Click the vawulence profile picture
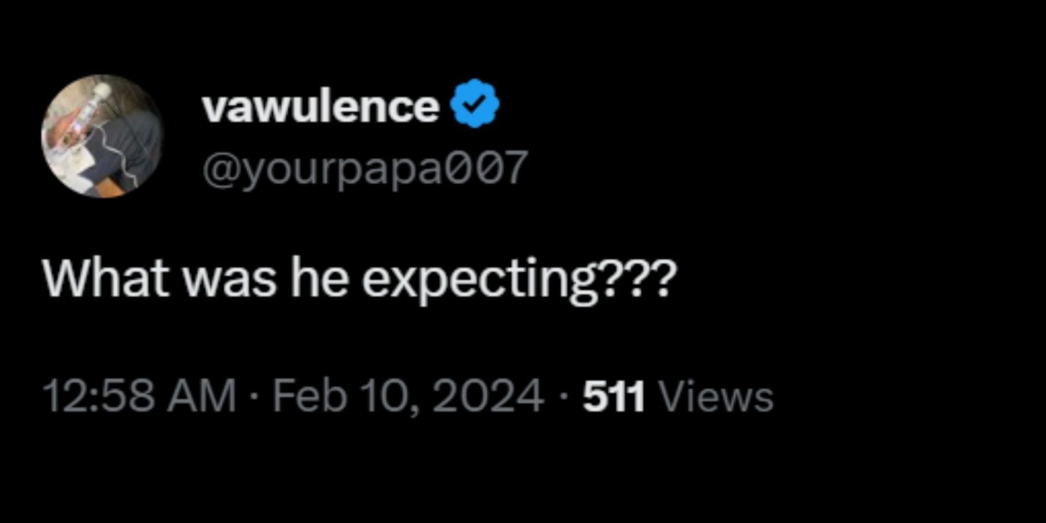Screen dimensions: 1046x523 pyautogui.click(x=102, y=136)
